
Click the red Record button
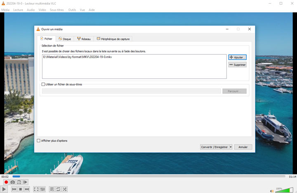point(6,182)
